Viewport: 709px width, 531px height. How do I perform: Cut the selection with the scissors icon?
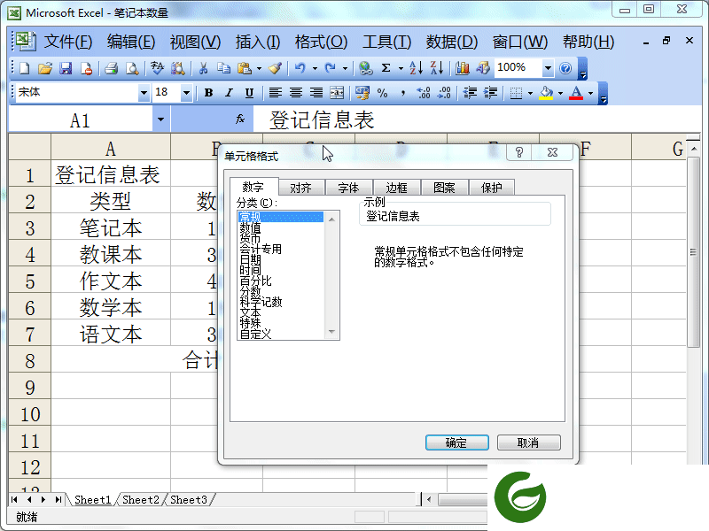[203, 68]
